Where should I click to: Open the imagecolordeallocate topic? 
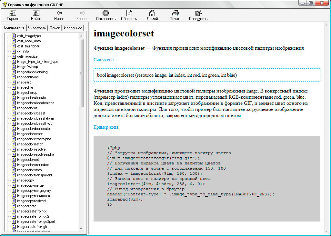point(33,129)
